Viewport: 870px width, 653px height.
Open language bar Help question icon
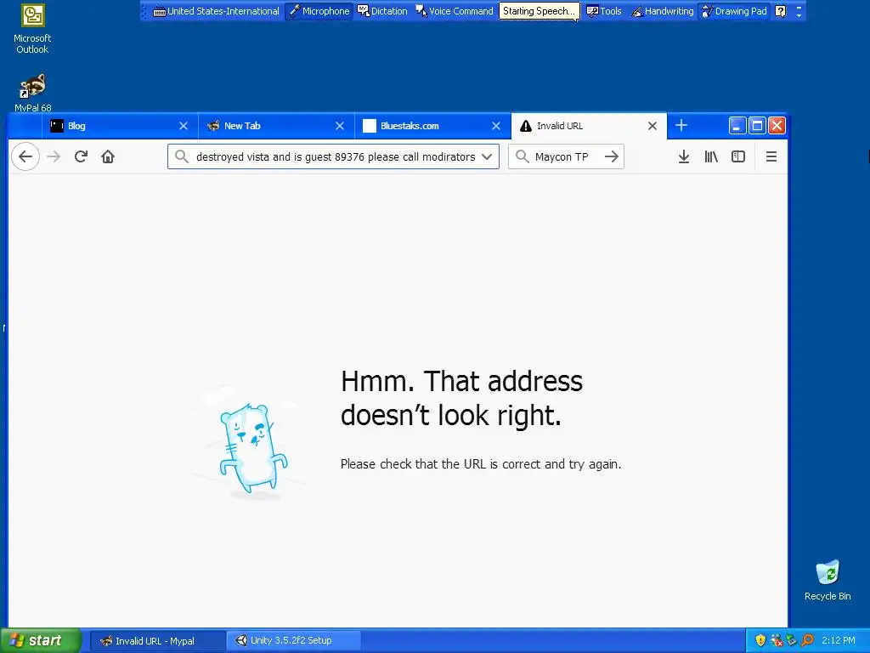click(781, 11)
